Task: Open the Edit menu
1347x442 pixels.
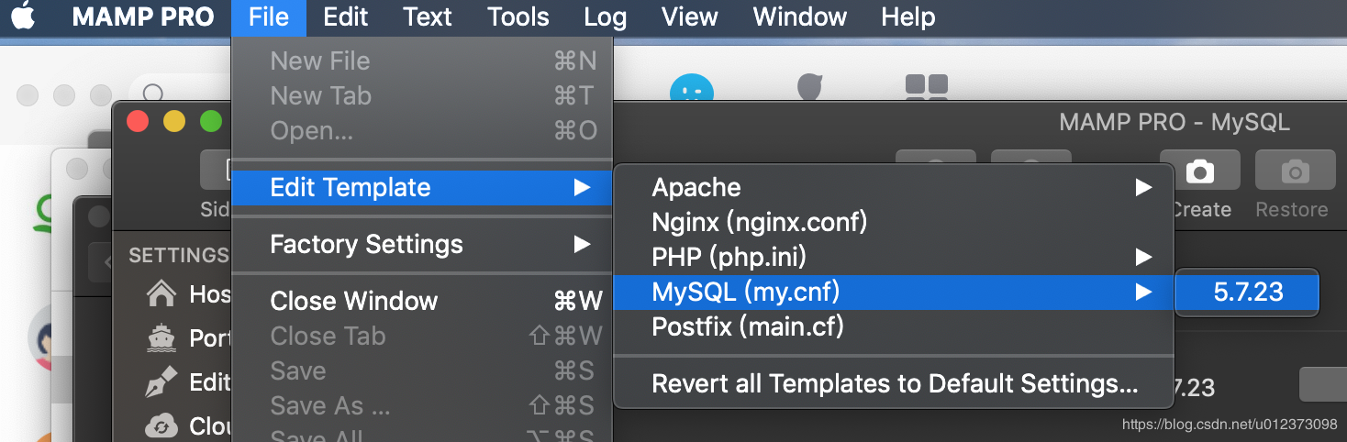Action: [x=346, y=17]
